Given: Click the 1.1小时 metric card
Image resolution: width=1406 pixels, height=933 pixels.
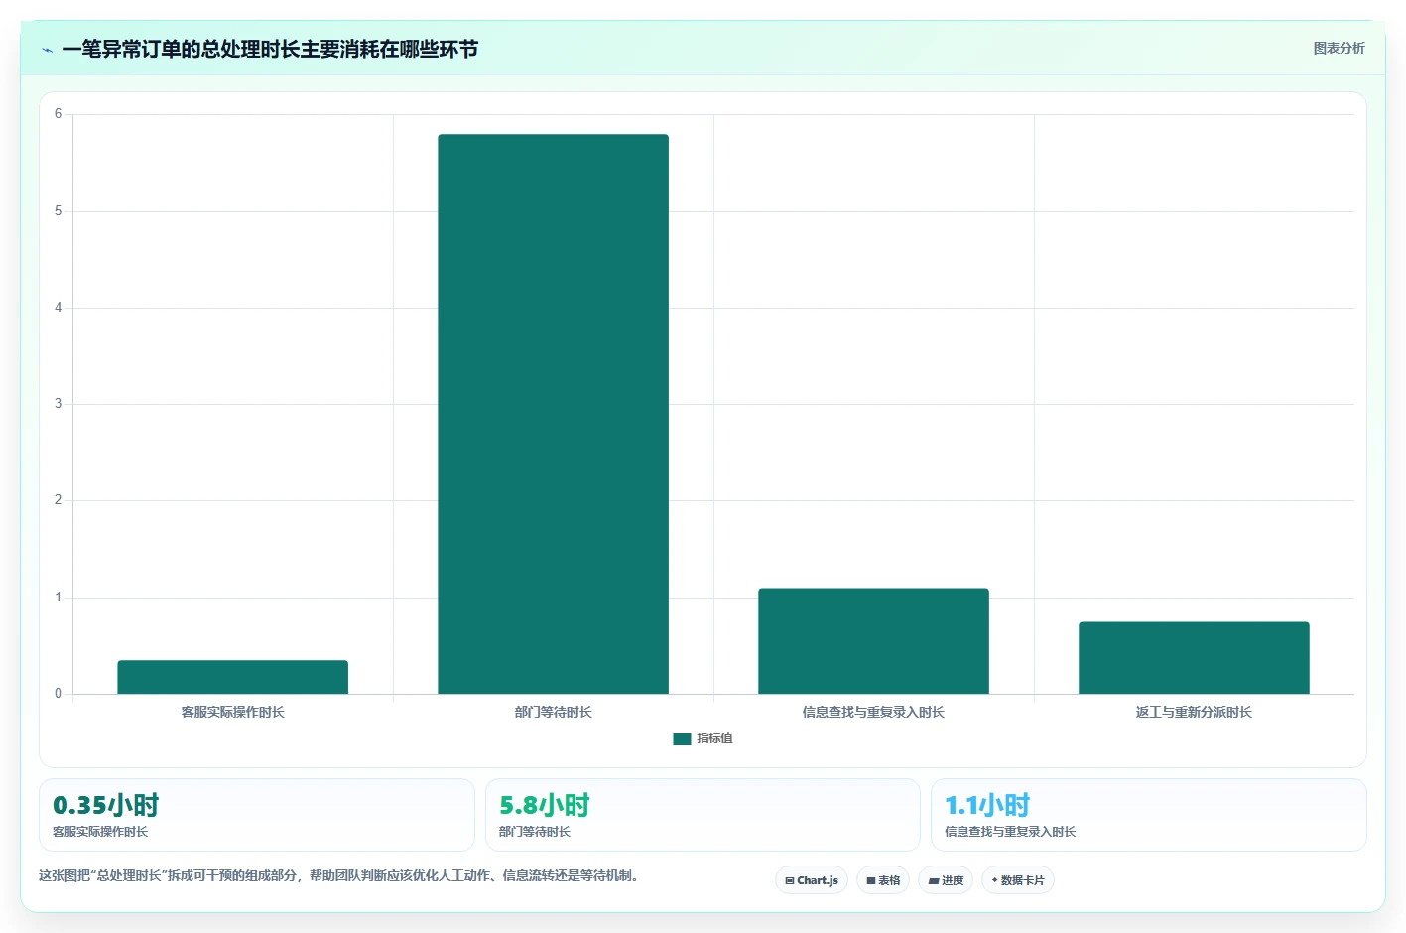Looking at the screenshot, I should [x=1149, y=815].
